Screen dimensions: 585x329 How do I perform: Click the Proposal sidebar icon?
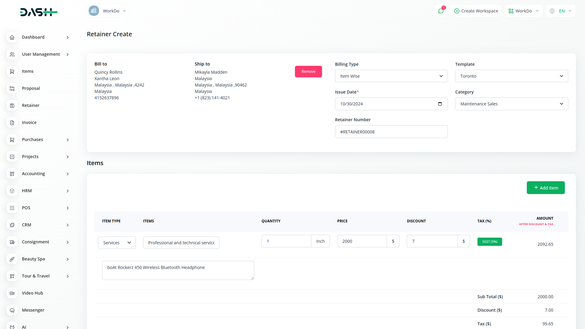(x=12, y=88)
